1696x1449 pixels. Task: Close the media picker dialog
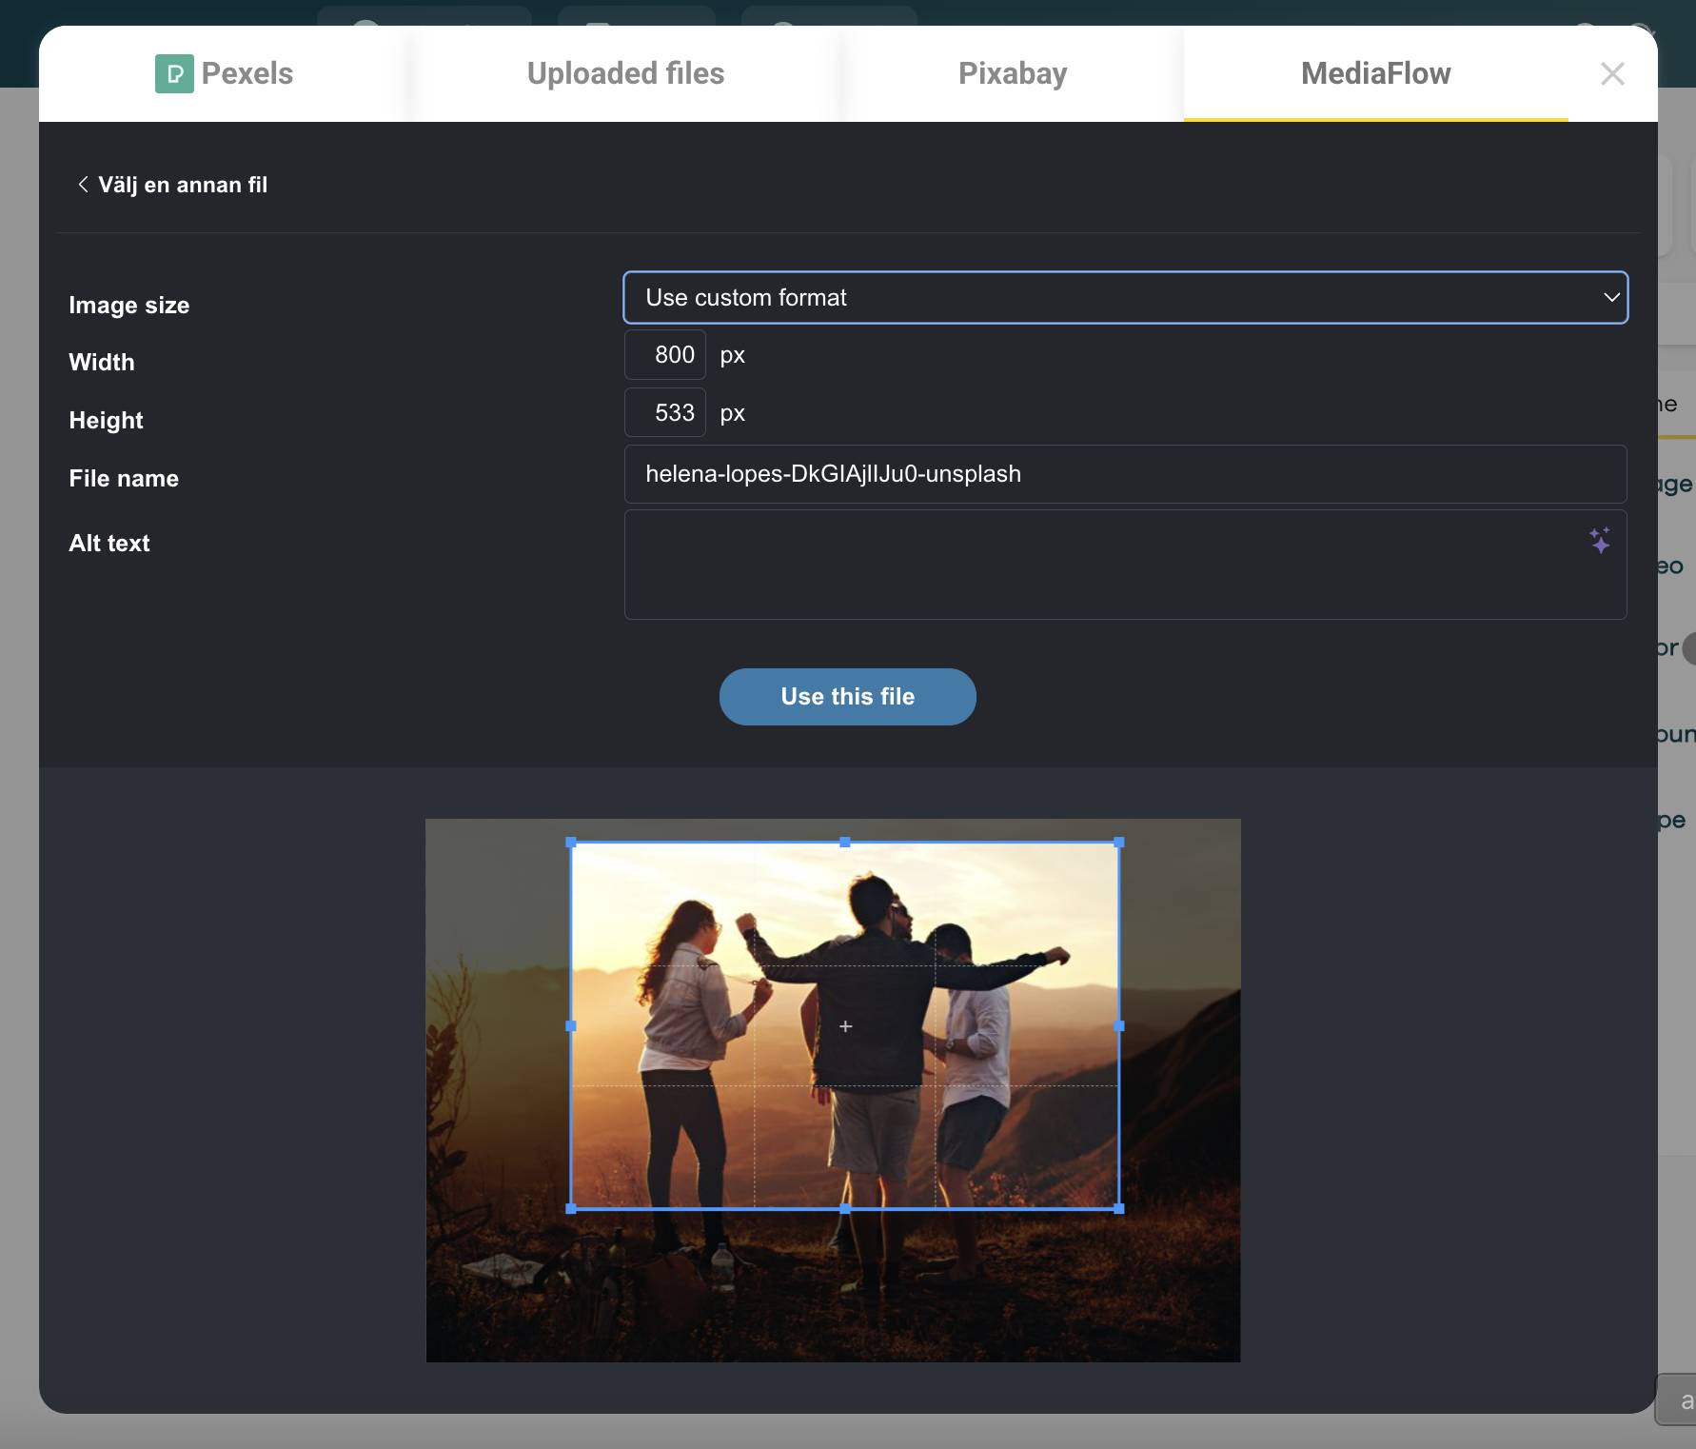pos(1612,73)
